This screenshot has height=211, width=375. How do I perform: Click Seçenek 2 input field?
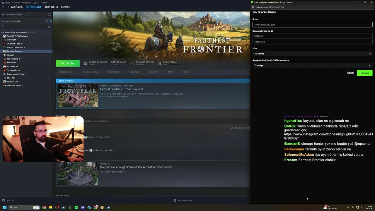312,42
